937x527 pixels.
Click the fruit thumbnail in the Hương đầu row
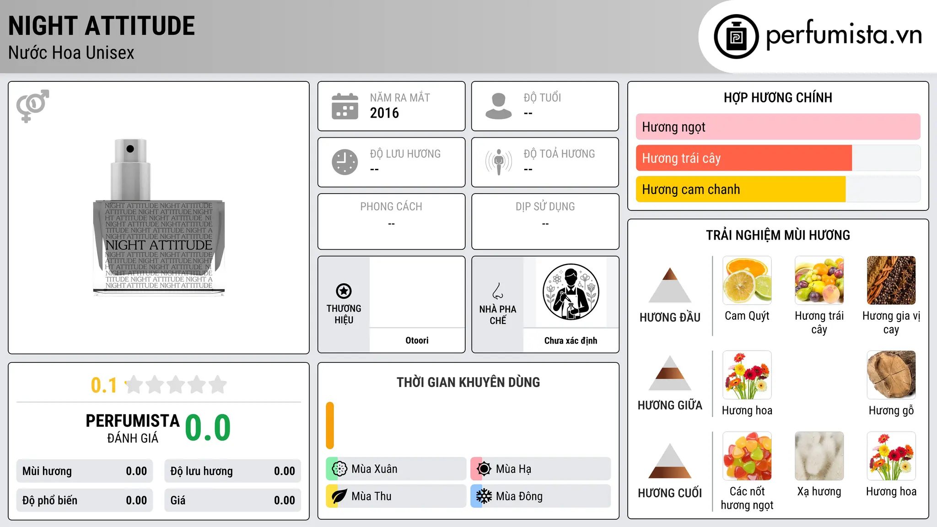(x=819, y=280)
